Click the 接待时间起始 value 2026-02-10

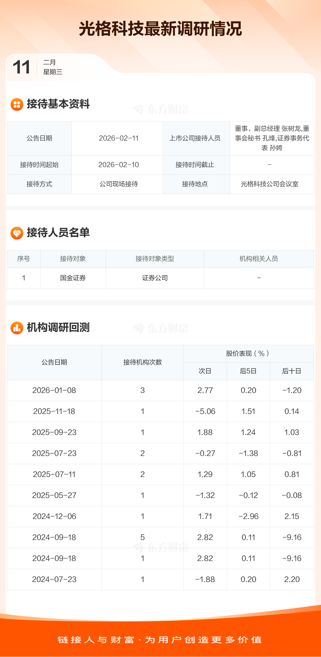click(118, 165)
